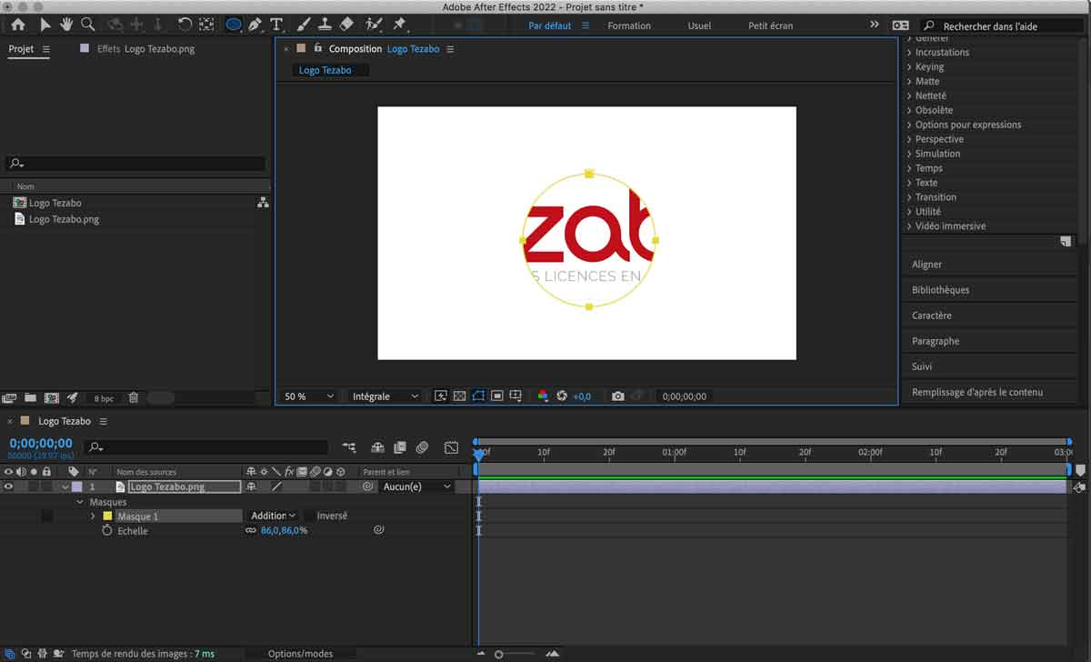Open the 50 % magnification dropdown

click(x=309, y=396)
